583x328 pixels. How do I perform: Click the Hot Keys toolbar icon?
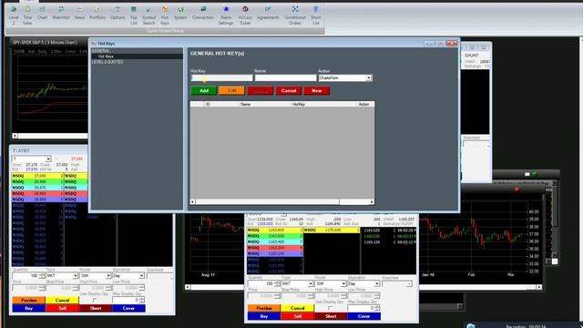coord(165,15)
